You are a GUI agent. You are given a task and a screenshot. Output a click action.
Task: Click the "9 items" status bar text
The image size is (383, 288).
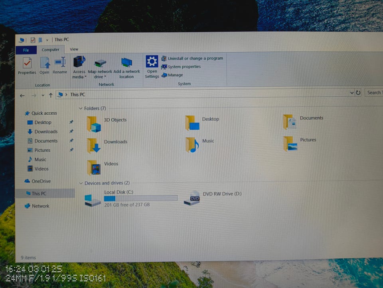pyautogui.click(x=28, y=257)
